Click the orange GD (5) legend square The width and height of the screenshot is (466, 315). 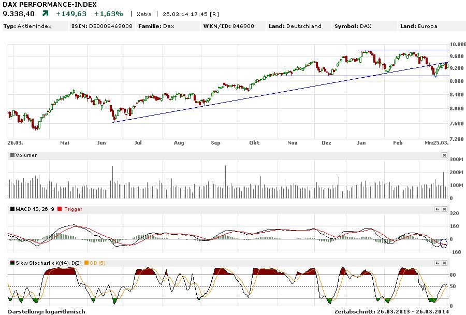coord(86,263)
